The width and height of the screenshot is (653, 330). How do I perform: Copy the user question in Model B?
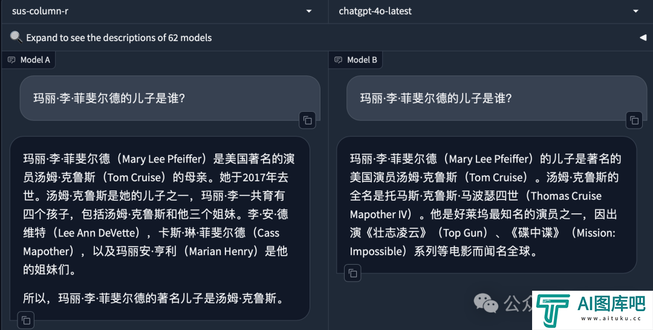[x=634, y=120]
